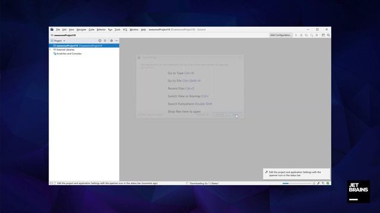Open the Navigate menu
Image resolution: width=380 pixels, height=213 pixels.
81,30
